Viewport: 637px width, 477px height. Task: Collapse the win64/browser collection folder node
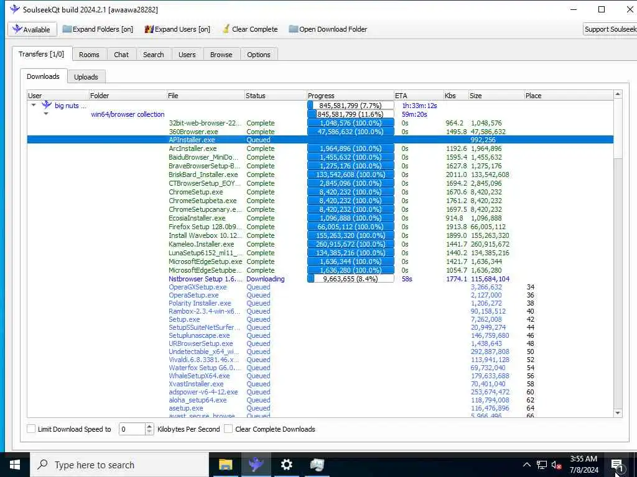[46, 114]
